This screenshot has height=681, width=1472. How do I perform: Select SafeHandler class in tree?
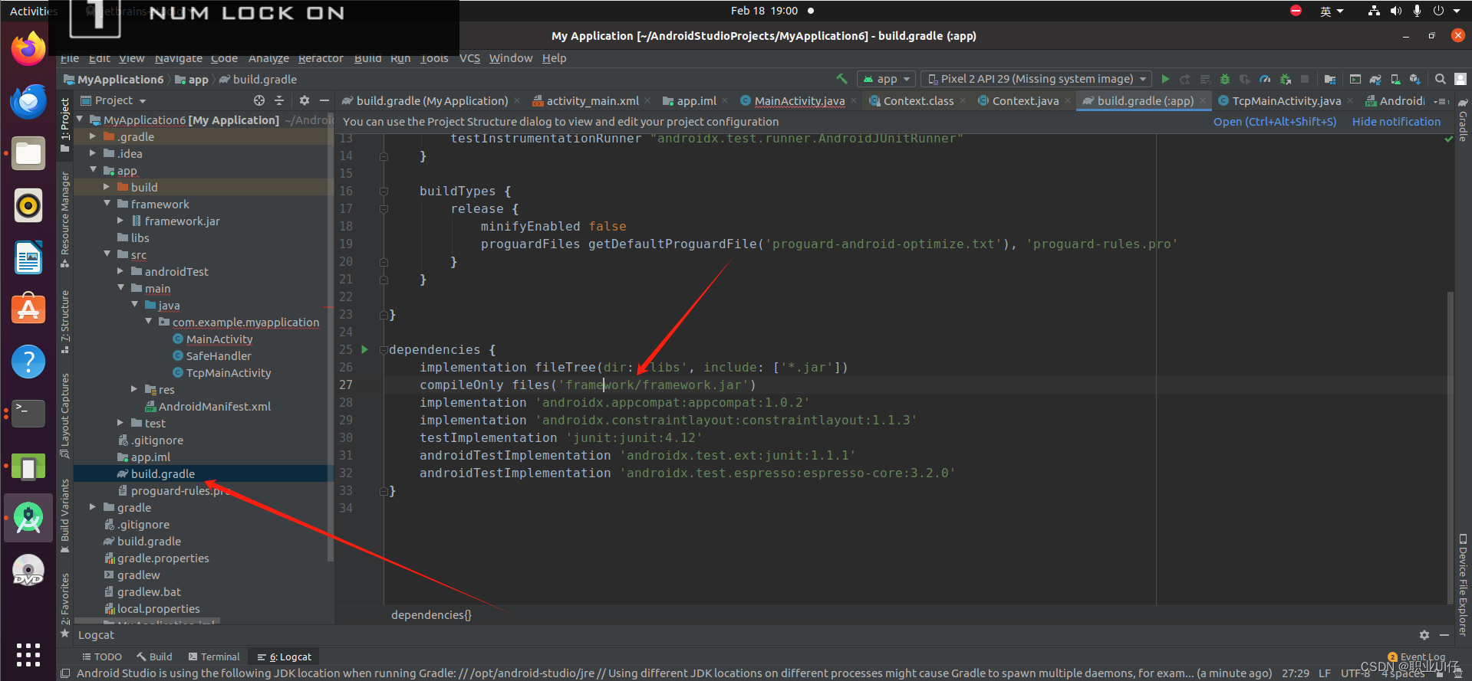[x=219, y=355]
